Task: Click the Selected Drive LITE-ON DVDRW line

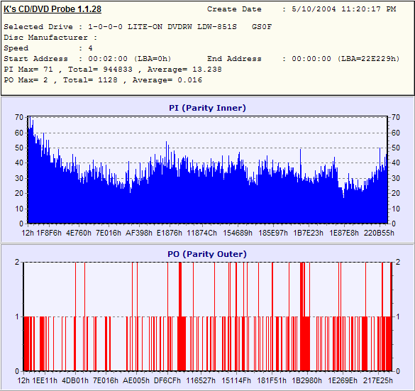Action: [138, 27]
